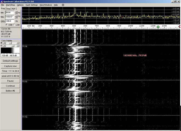The image size is (181, 131).
Task: Click the Default settings button
Action: 10,61
